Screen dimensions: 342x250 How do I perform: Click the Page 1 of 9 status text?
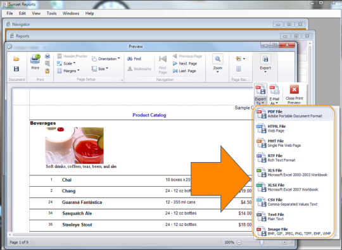click(x=19, y=242)
